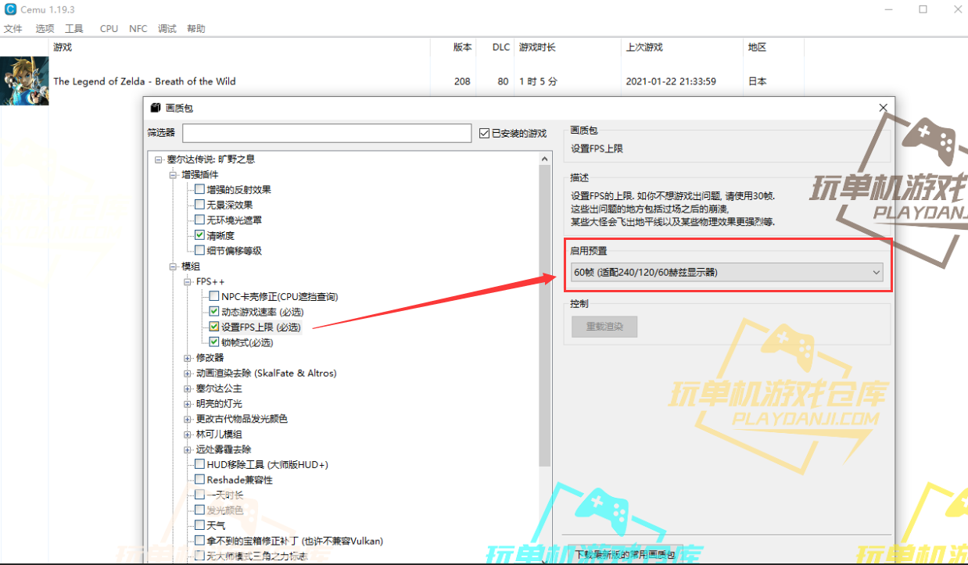
Task: Click the 画质包 dialog title icon
Action: (x=155, y=108)
